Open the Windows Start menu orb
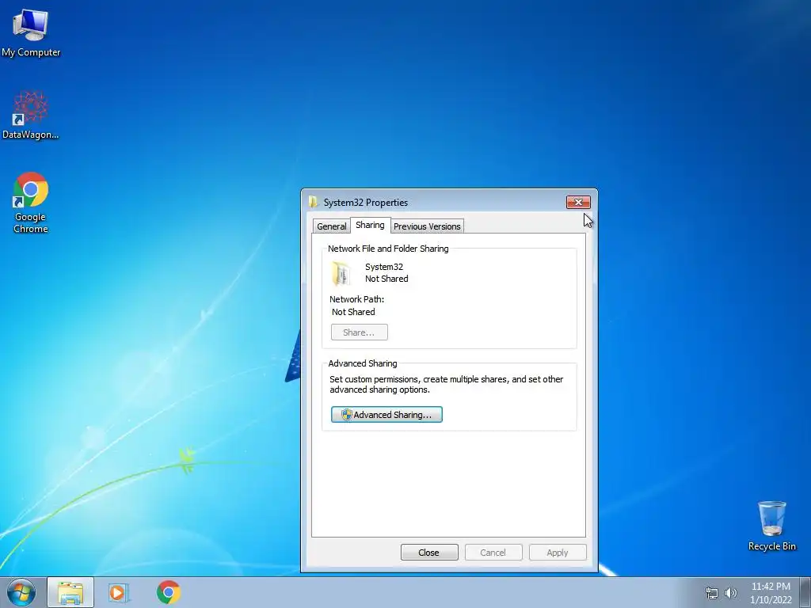Screen dimensions: 811x608 point(21,592)
